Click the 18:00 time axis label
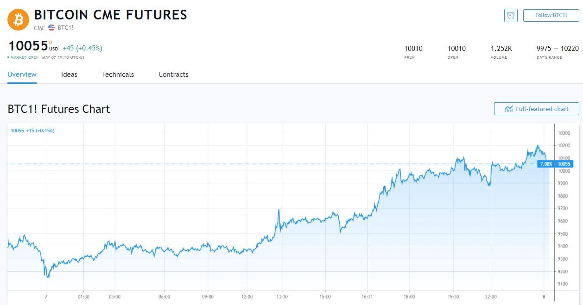The image size is (583, 305). tap(409, 297)
